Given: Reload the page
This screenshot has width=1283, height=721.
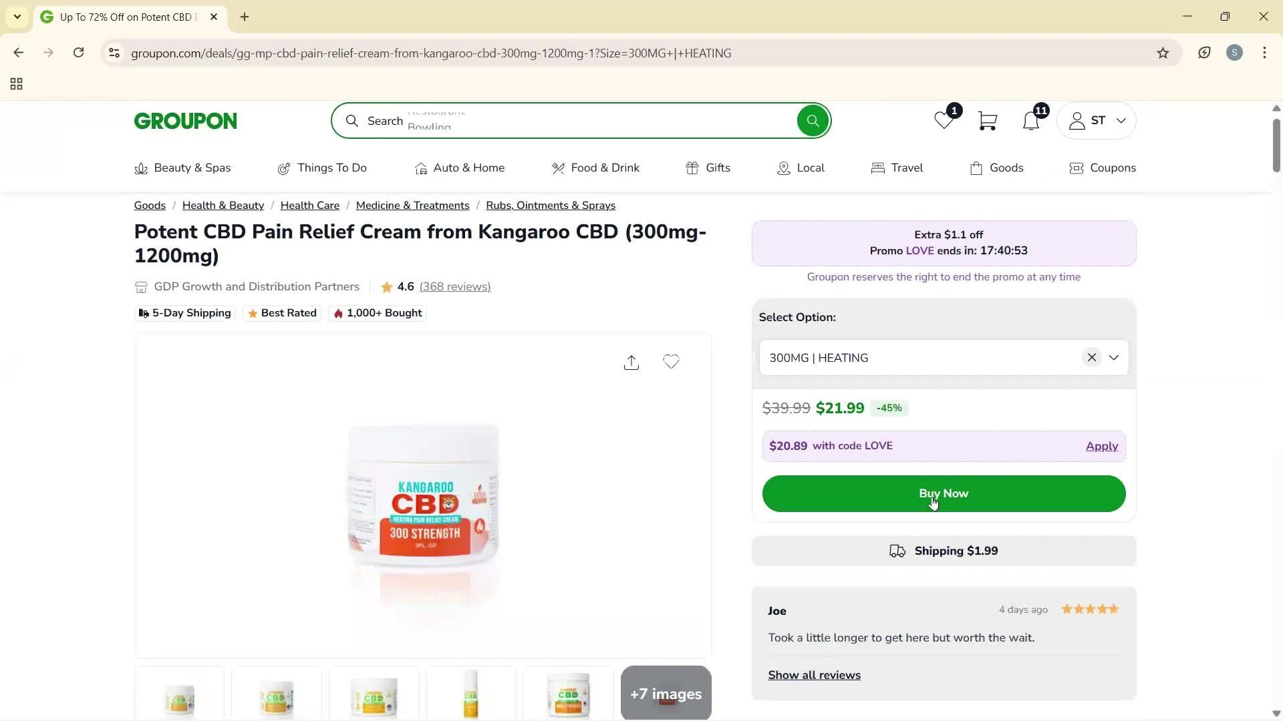Looking at the screenshot, I should 79,53.
